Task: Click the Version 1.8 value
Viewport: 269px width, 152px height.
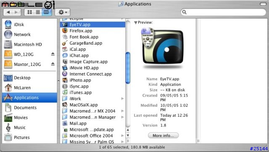Action: coord(163,125)
